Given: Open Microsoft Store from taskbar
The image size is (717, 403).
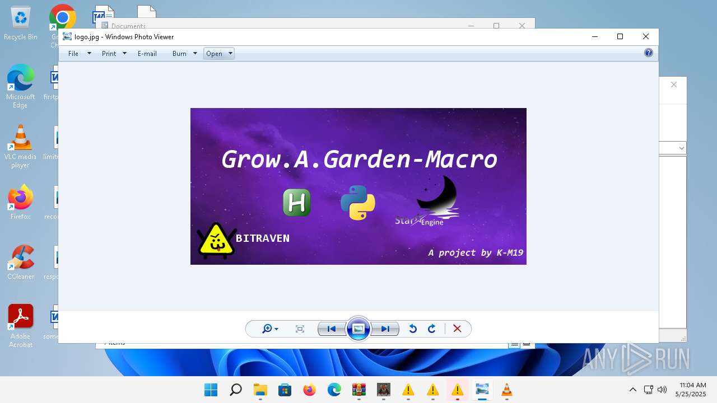Looking at the screenshot, I should pyautogui.click(x=285, y=390).
